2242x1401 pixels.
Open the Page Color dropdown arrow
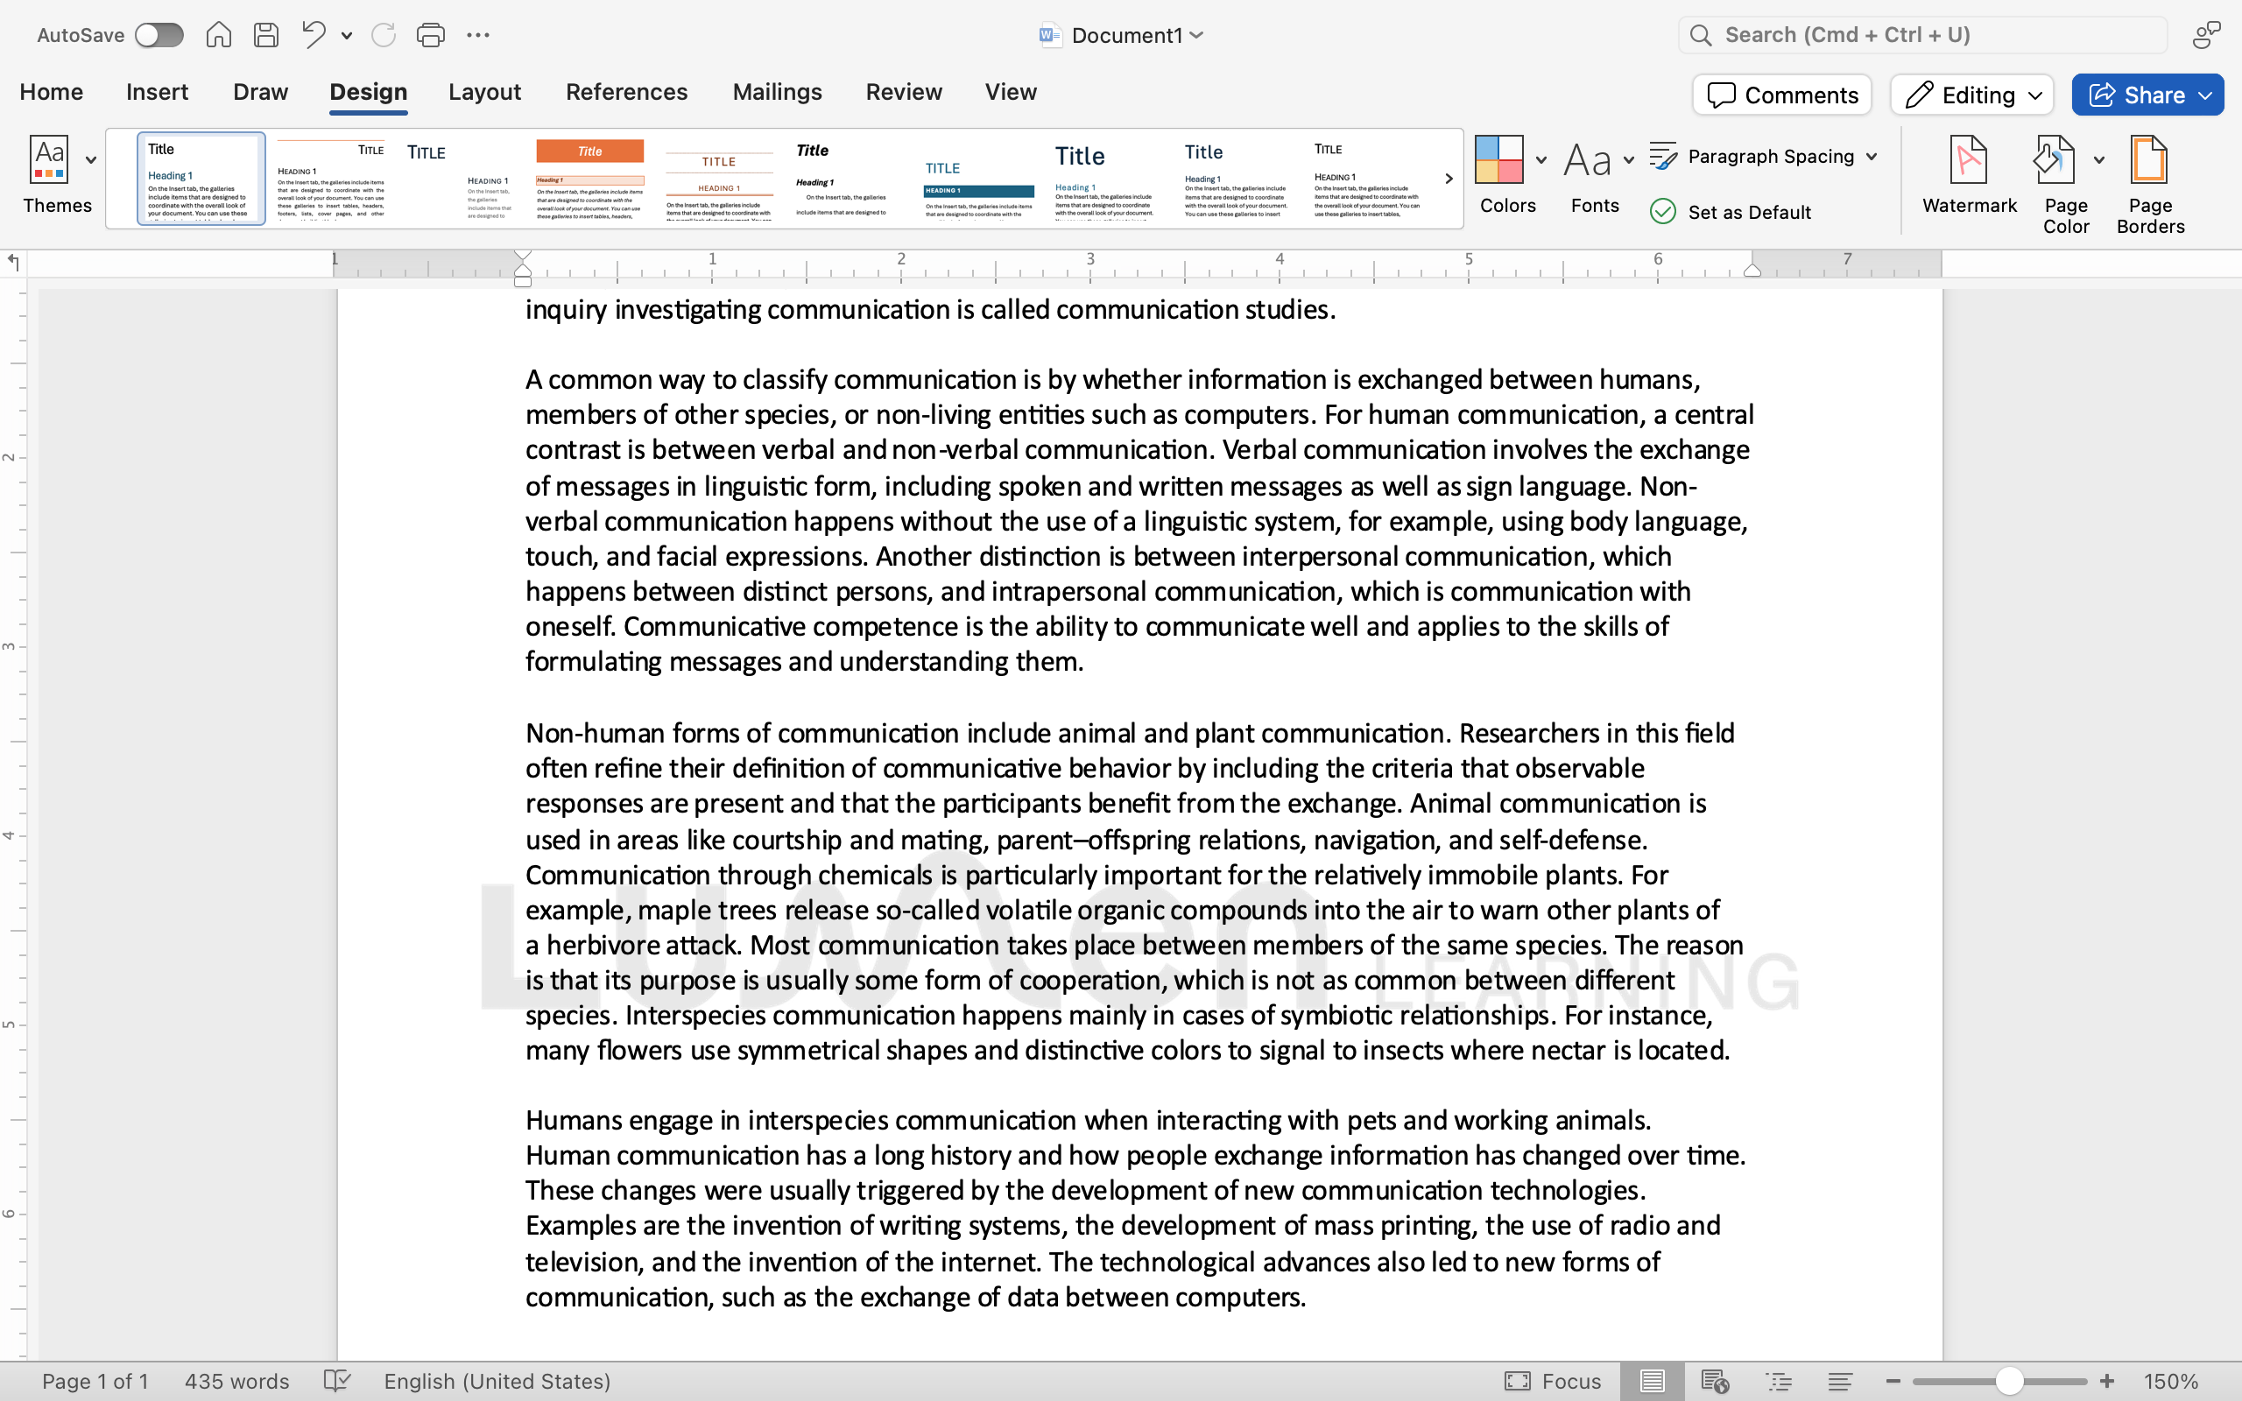coord(2099,160)
